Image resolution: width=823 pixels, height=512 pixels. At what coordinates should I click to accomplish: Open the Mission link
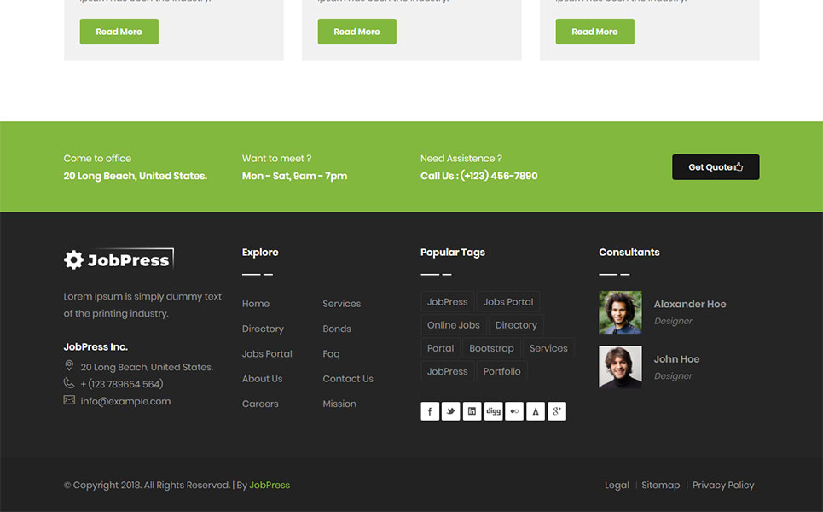339,404
